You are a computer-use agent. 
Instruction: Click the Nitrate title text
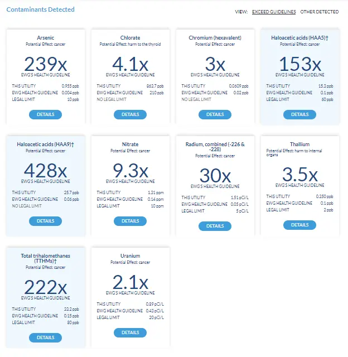(x=130, y=144)
